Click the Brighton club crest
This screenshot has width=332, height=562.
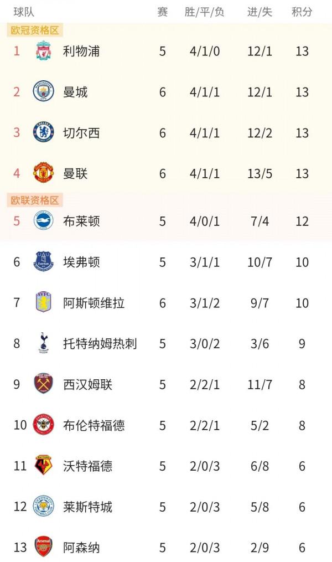pyautogui.click(x=44, y=221)
